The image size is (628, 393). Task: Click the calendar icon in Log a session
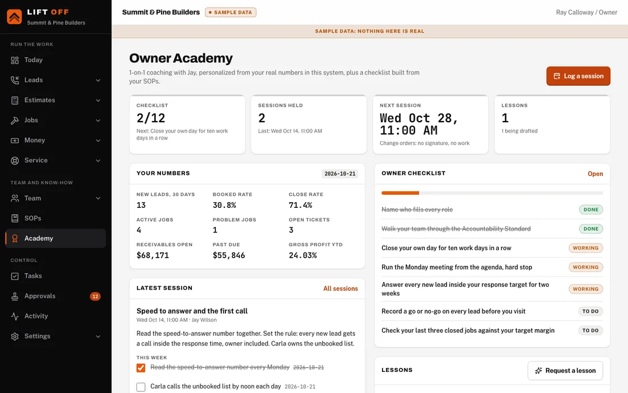[557, 76]
